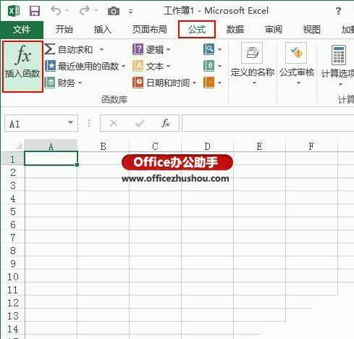Click the formula bar cancel X button
The image size is (354, 339).
click(x=114, y=123)
